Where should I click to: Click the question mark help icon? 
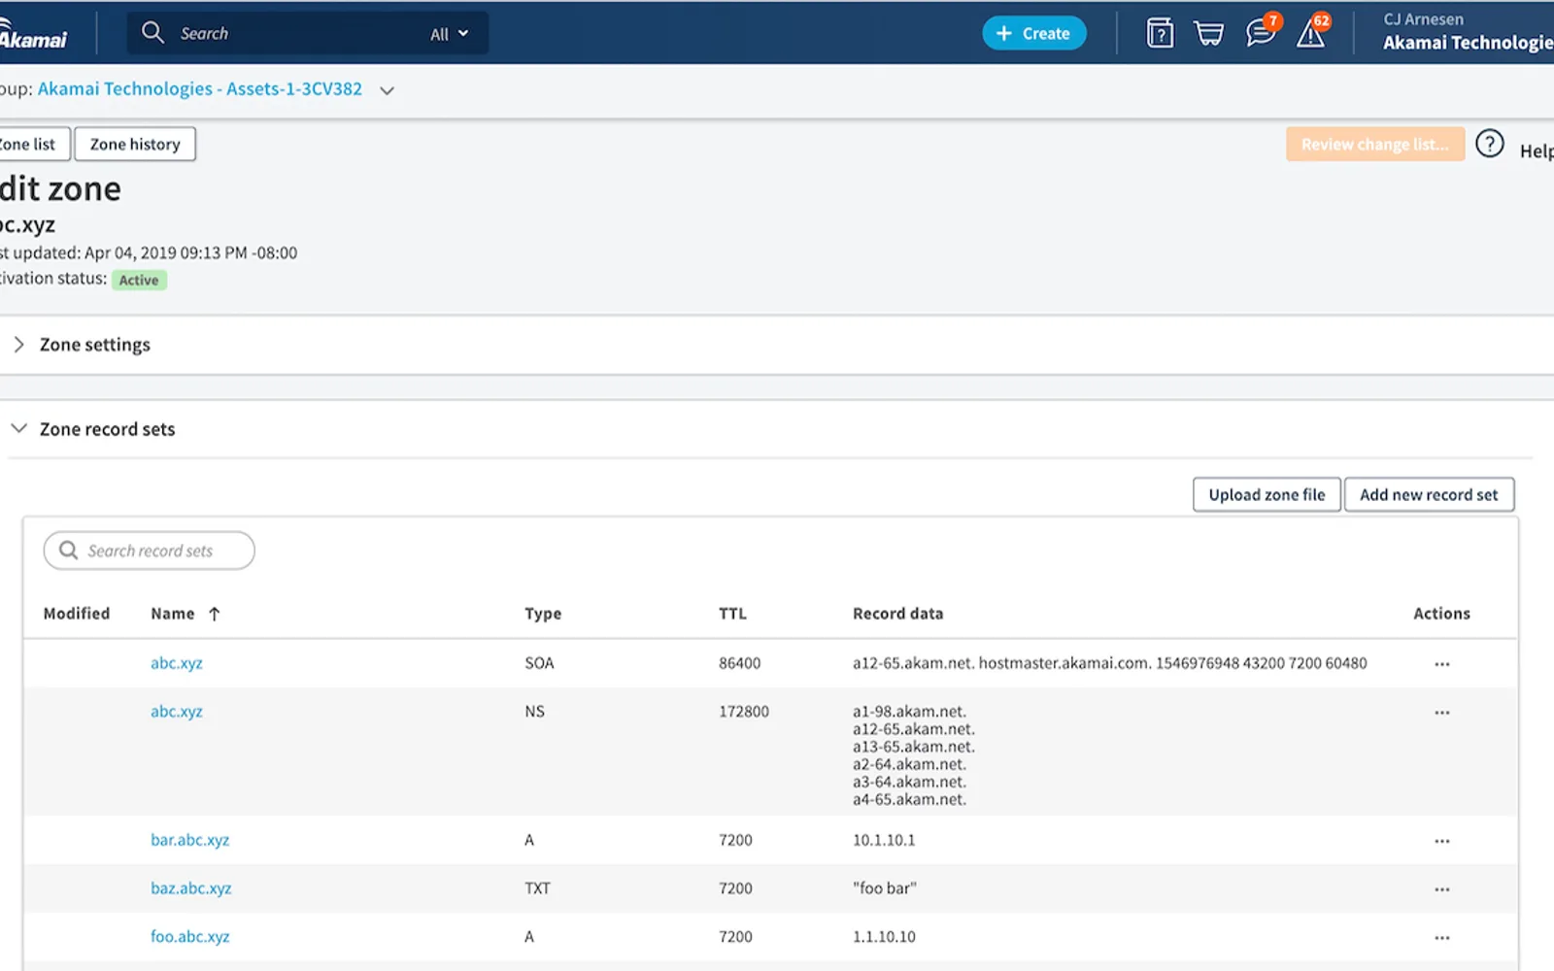(x=1490, y=144)
